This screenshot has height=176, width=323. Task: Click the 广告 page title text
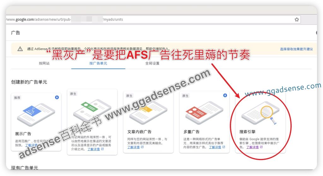coord(15,32)
